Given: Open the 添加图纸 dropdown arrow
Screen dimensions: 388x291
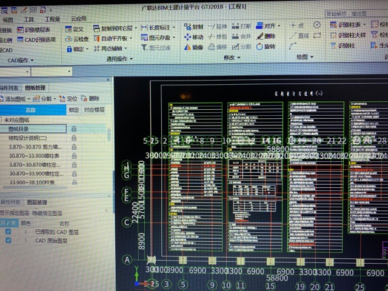Looking at the screenshot, I should pos(29,99).
